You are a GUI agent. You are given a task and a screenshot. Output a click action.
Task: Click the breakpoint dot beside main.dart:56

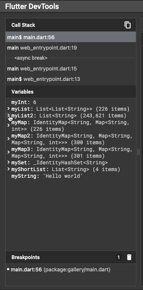click(x=8, y=269)
